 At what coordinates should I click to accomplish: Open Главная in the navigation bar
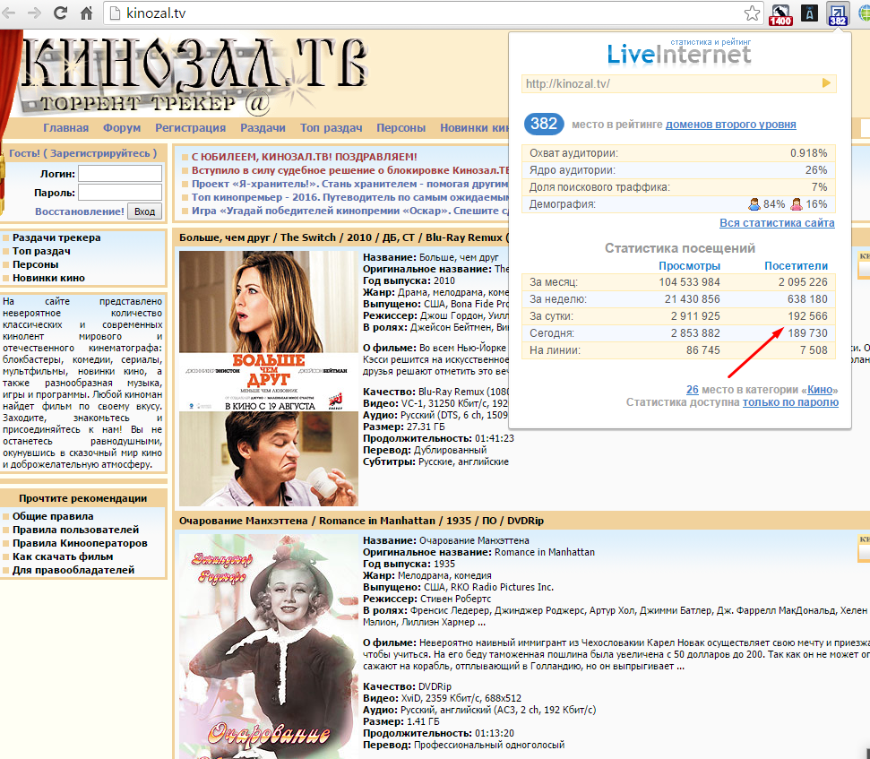pos(66,127)
